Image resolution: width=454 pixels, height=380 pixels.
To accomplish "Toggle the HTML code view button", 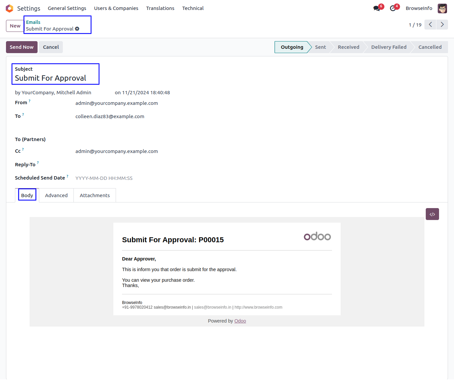I will (432, 214).
